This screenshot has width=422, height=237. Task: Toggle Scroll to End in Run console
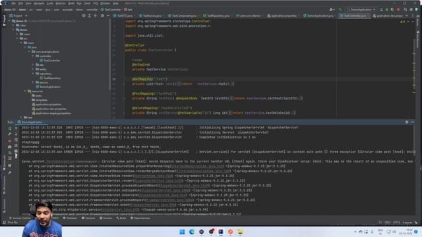point(16,146)
